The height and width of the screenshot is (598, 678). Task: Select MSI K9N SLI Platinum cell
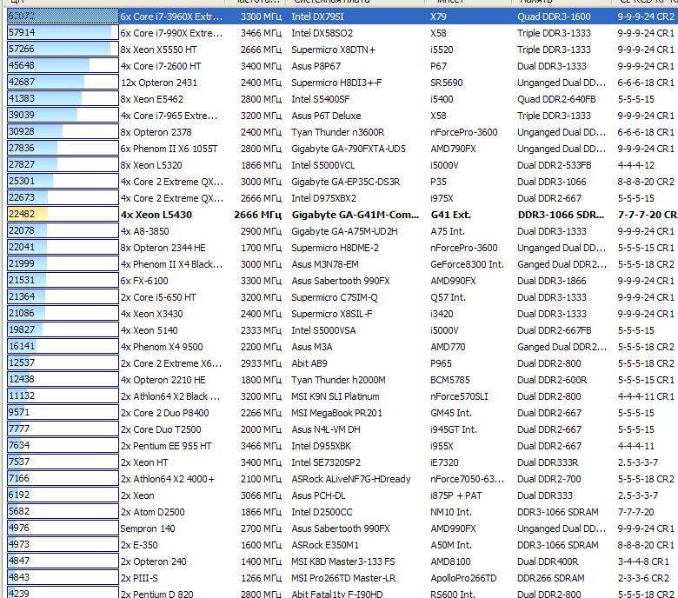336,396
